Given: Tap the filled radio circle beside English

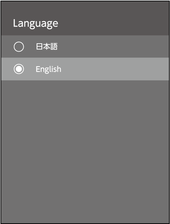Looking at the screenshot, I should [19, 69].
